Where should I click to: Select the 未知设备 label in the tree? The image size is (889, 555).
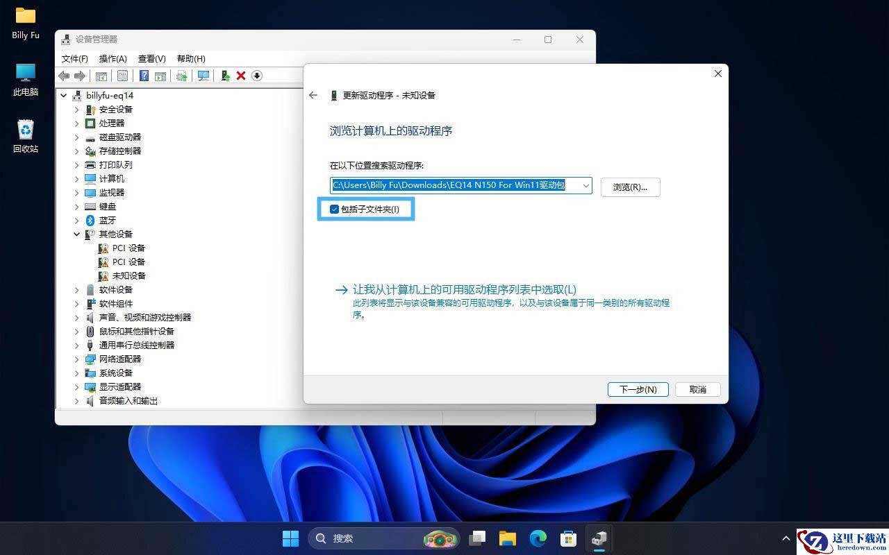click(129, 276)
